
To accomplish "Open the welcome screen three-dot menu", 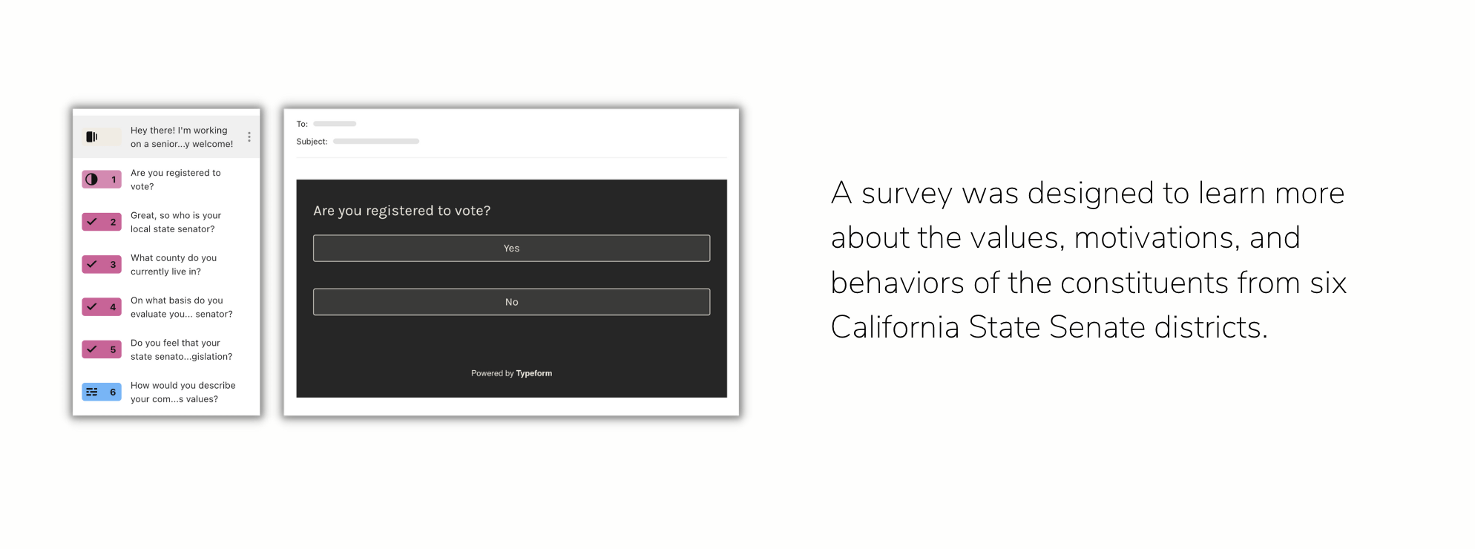I will [x=249, y=137].
